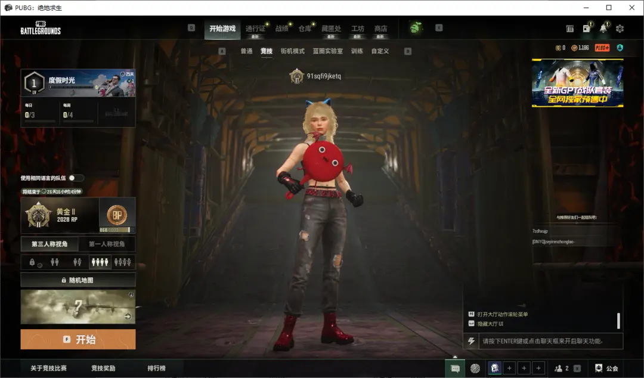The image size is (644, 378).
Task: Click the PUBG Battlegrounds logo
Action: pyautogui.click(x=41, y=28)
